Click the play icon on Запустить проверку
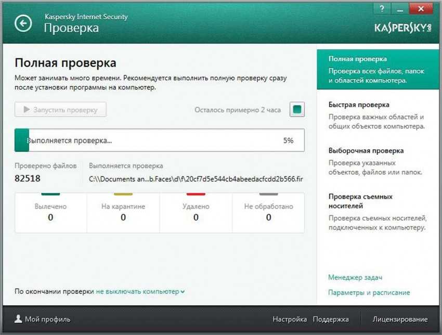Viewport: 442px width, 335px height. [27, 109]
